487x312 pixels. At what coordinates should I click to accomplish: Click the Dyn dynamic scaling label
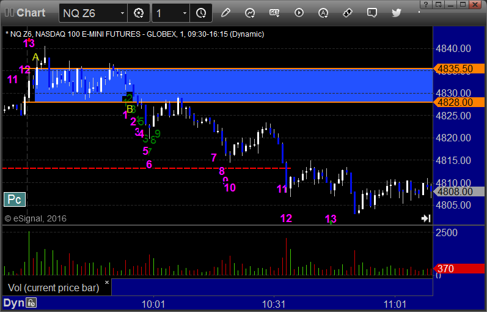pyautogui.click(x=13, y=303)
